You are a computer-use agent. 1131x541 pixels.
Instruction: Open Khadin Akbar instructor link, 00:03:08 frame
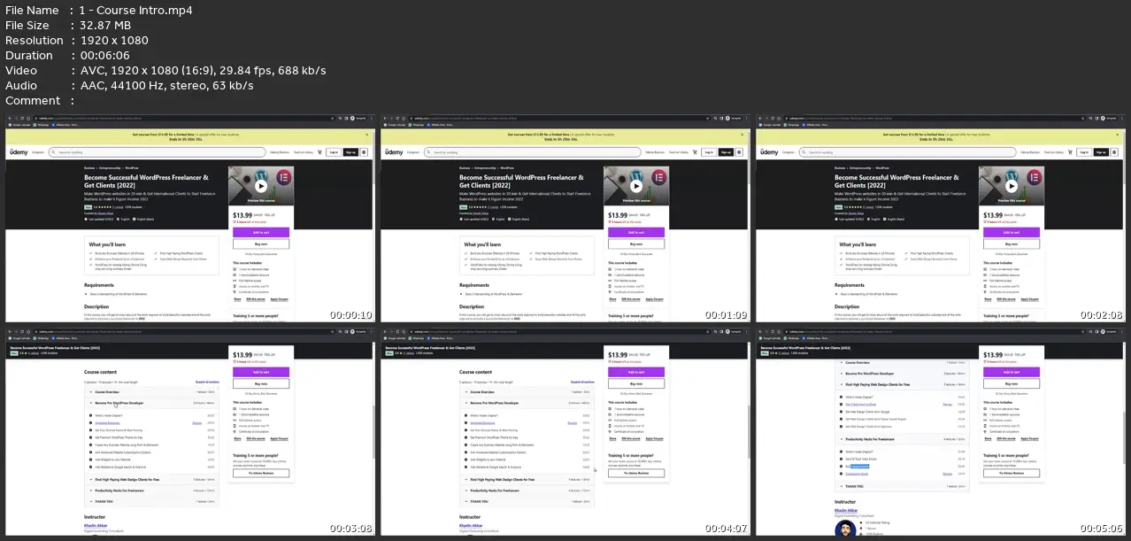tap(96, 526)
